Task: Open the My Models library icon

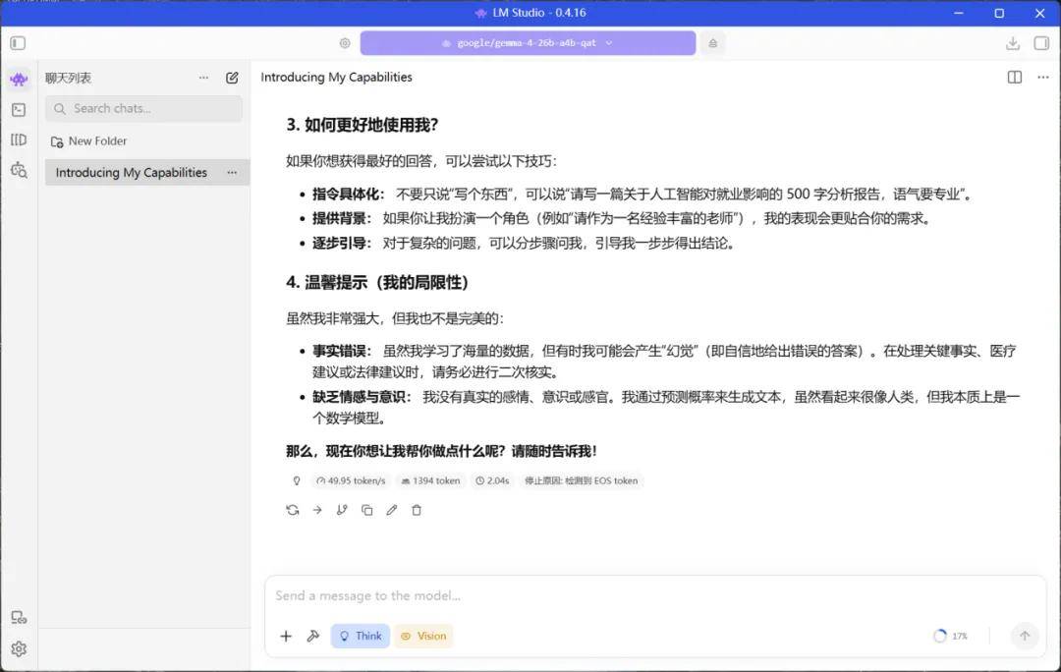Action: (x=19, y=140)
